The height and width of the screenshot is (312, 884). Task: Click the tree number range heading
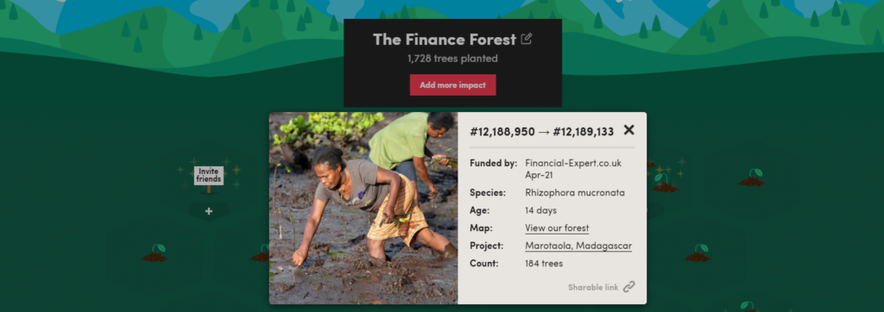542,132
